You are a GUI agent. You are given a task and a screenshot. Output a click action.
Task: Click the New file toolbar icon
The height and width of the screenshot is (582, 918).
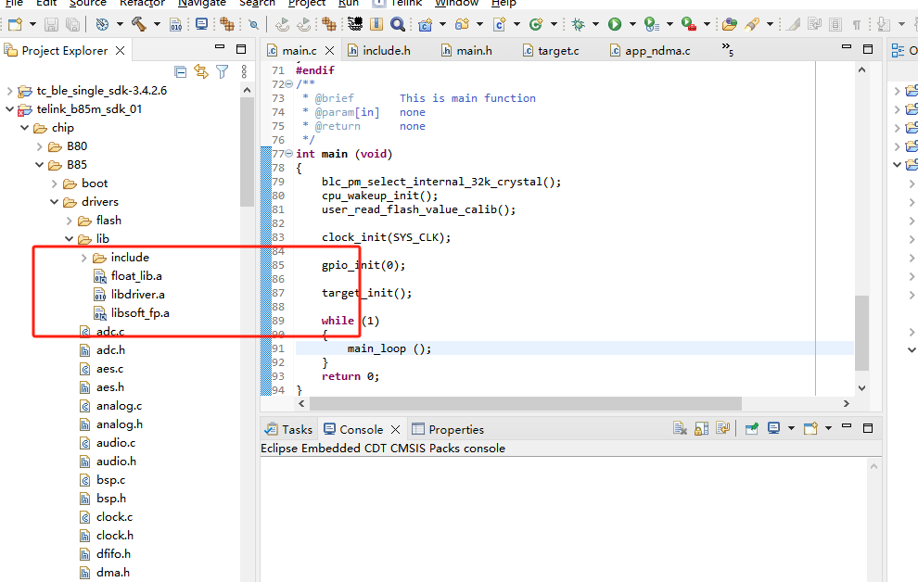point(15,24)
